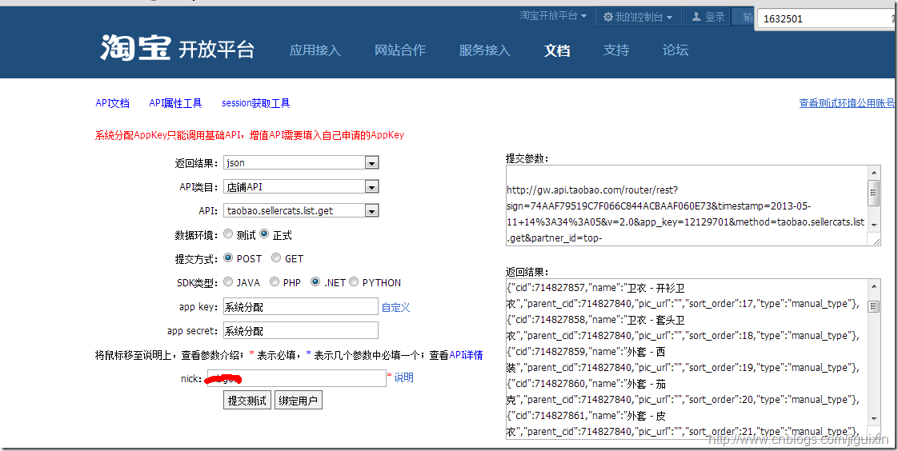Open 论坛 navigation item

click(676, 50)
